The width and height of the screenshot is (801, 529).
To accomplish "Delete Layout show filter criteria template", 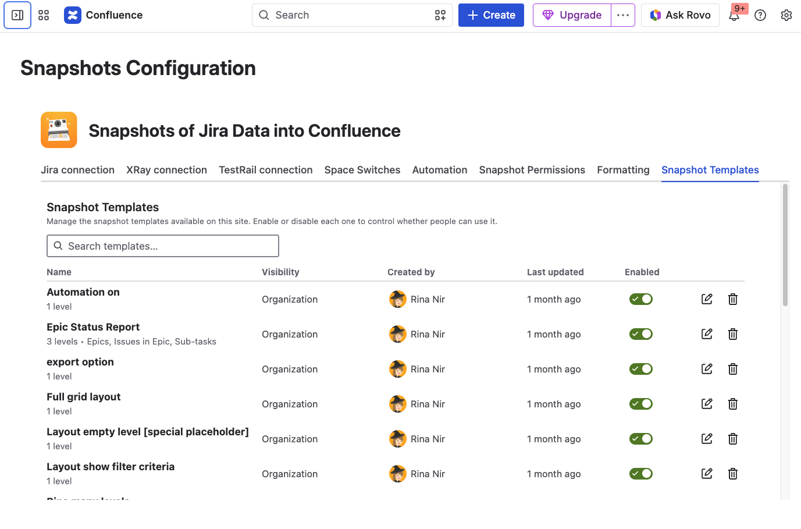I will [x=733, y=474].
